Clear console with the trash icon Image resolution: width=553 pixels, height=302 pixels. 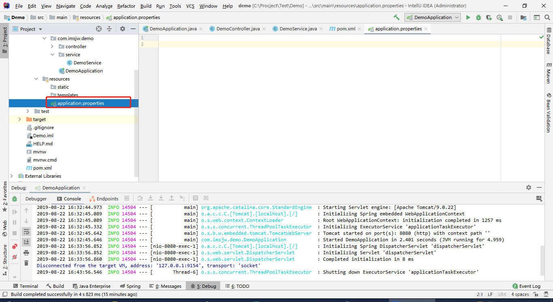point(26,263)
